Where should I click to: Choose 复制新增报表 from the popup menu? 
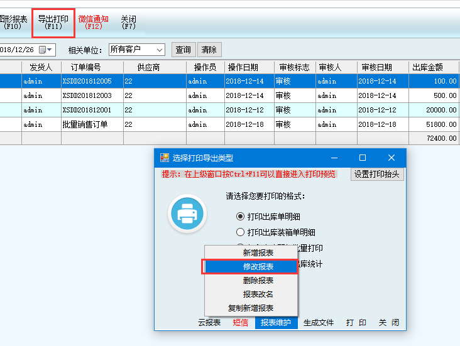pos(251,308)
